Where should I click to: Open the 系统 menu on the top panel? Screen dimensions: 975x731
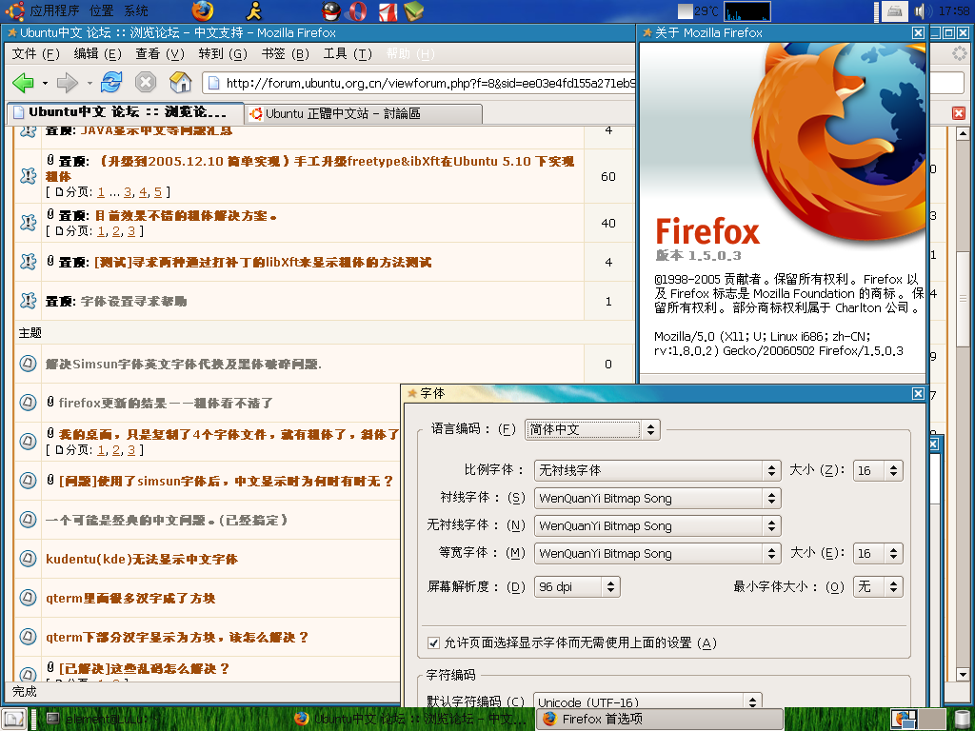point(135,10)
